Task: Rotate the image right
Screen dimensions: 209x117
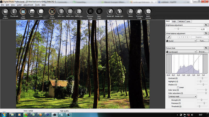Action: pyautogui.click(x=119, y=13)
